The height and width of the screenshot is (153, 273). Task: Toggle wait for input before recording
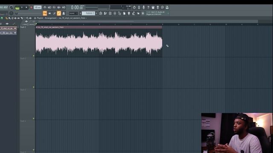coord(49,7)
